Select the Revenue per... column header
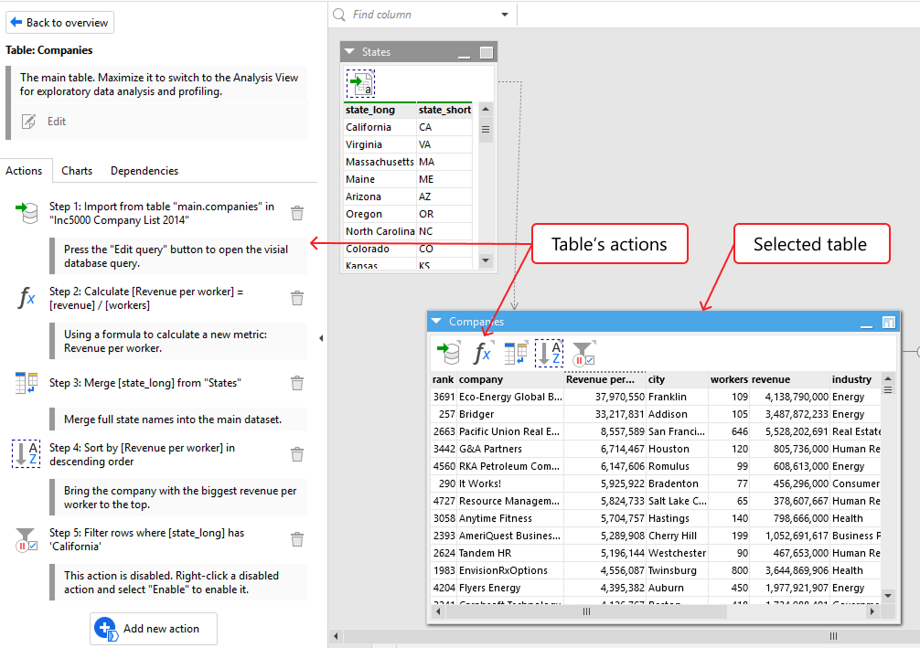 pos(604,379)
